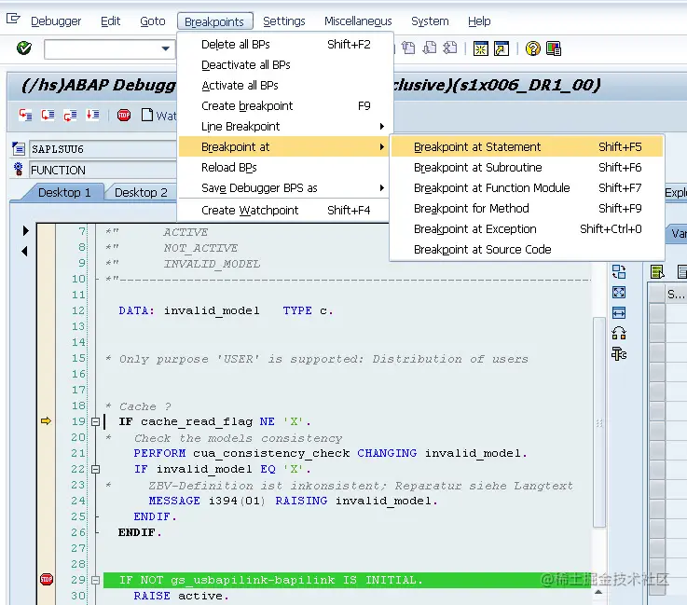Click the right-pointing black triangle beside editor

click(25, 231)
